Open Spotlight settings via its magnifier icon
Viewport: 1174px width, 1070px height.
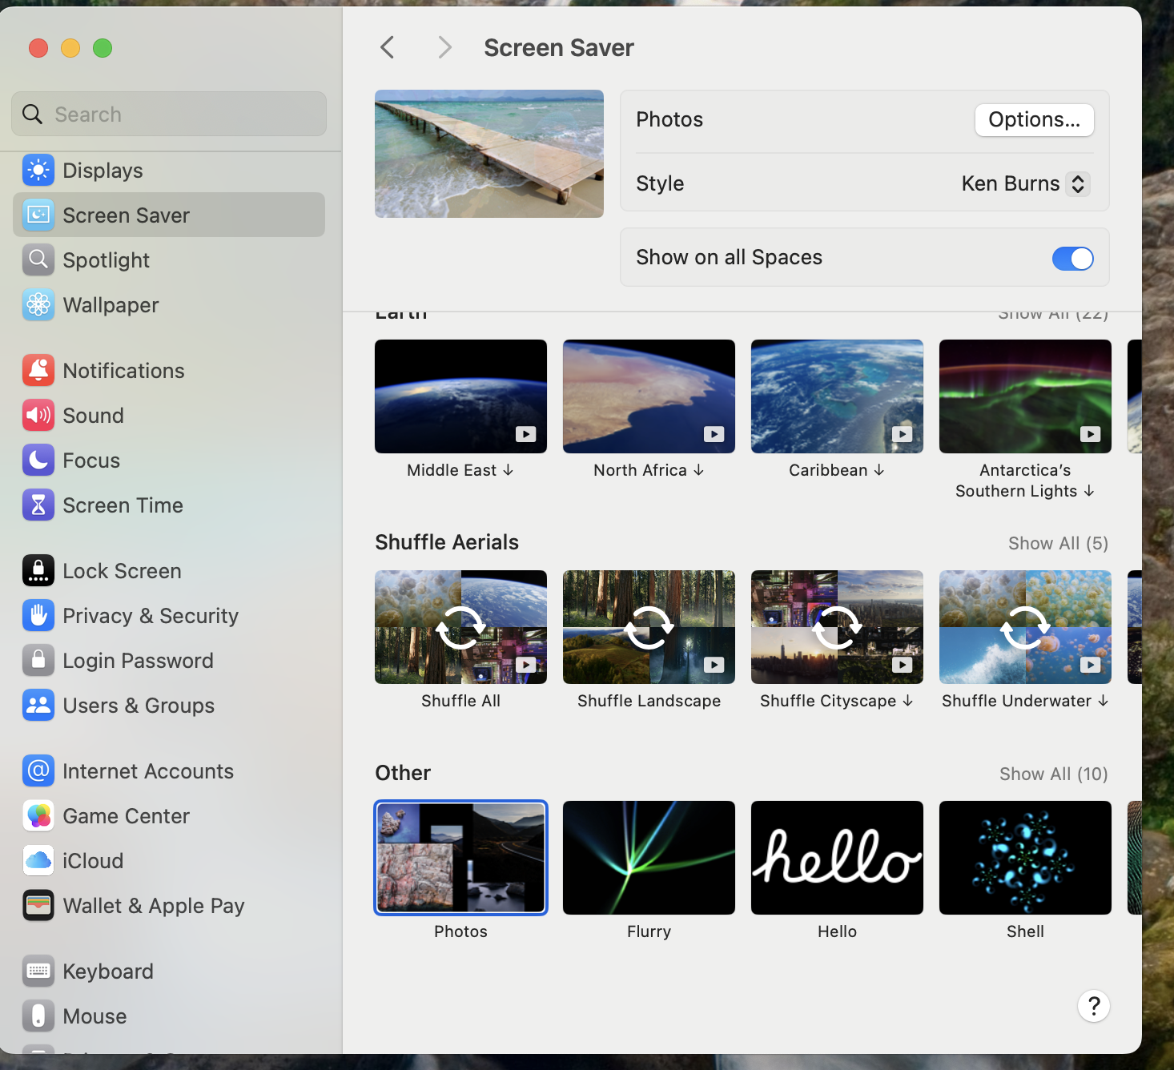(38, 260)
